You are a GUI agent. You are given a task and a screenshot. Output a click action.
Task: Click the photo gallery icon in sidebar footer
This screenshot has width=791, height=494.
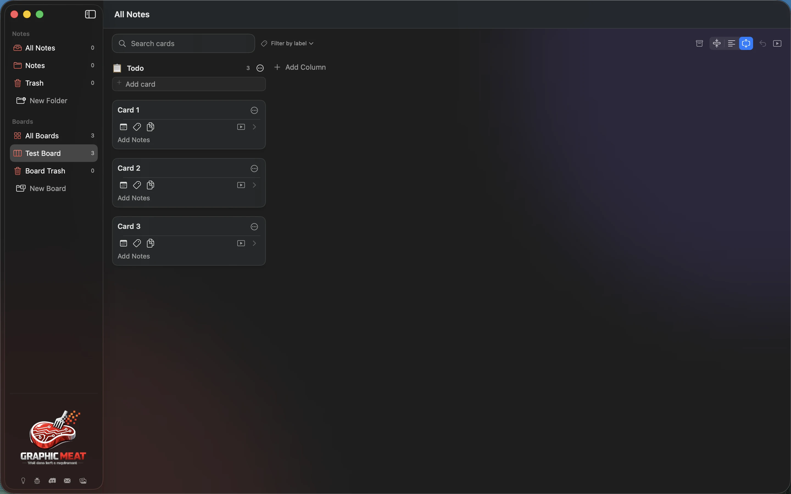point(83,481)
